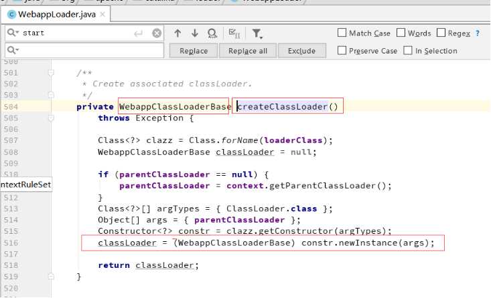491x298 pixels.
Task: Go to next occurrence arrow
Action: coord(195,33)
